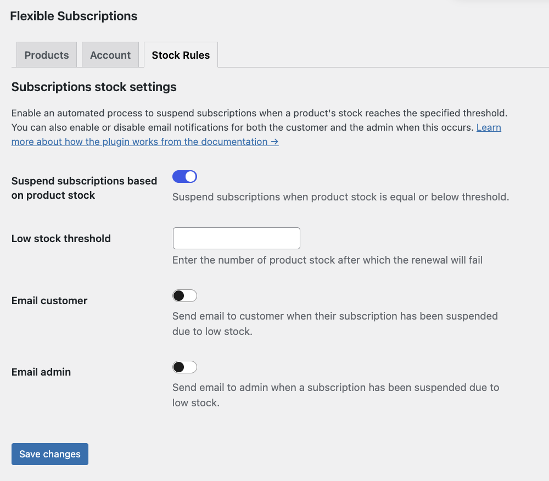
Task: Select the Stock Rules tab
Action: pyautogui.click(x=181, y=55)
